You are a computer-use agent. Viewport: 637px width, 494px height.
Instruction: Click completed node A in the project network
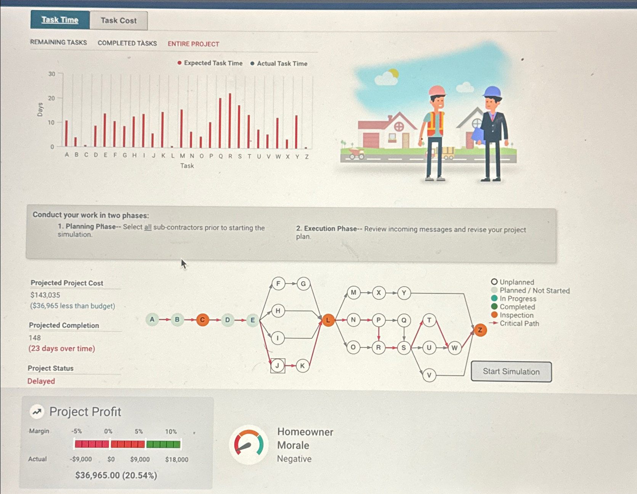pos(152,320)
